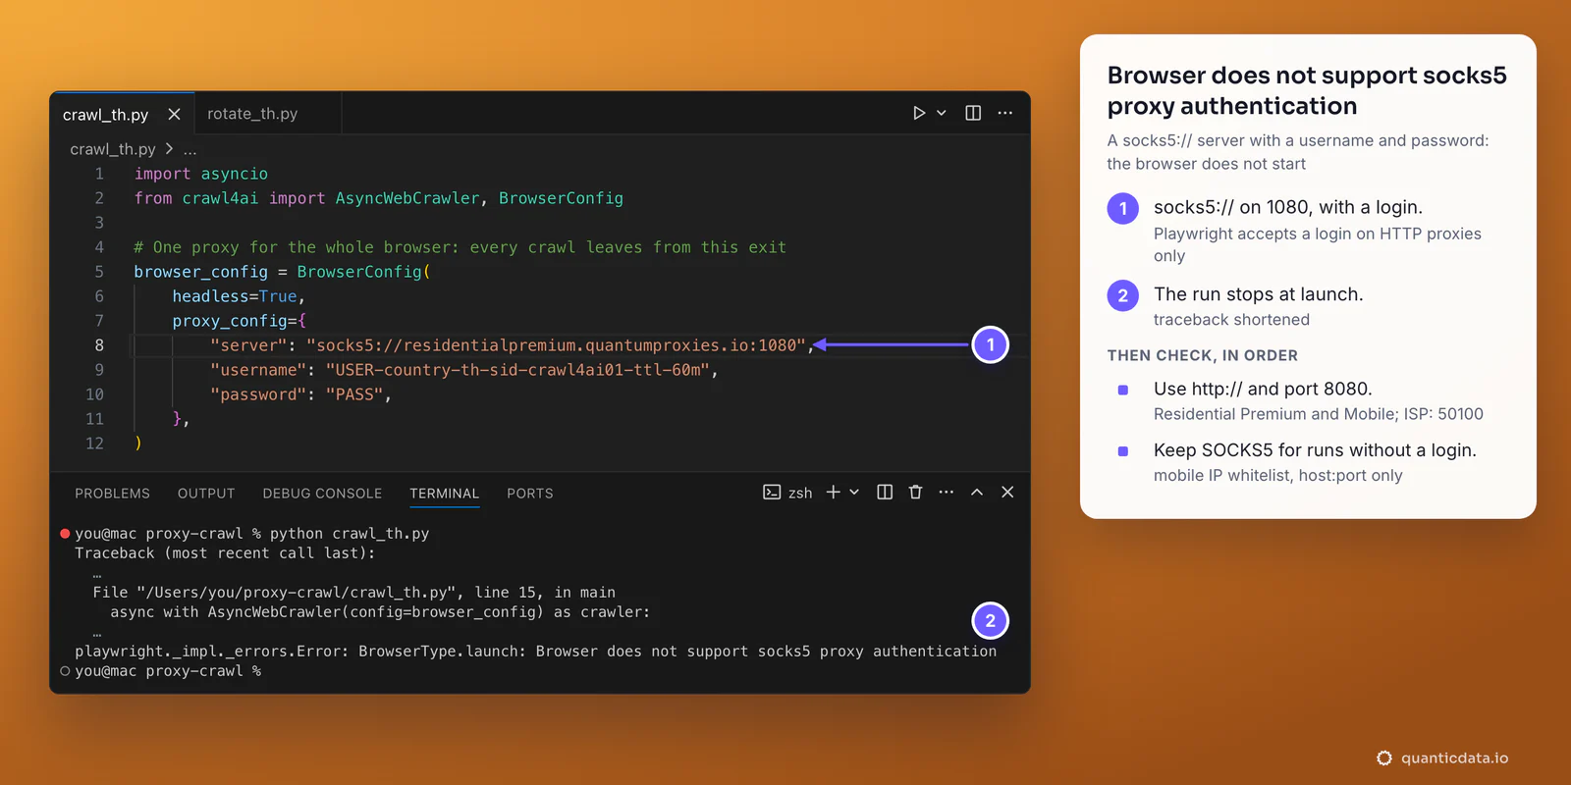Click line number 8 in the gutter
The image size is (1571, 785).
99,345
